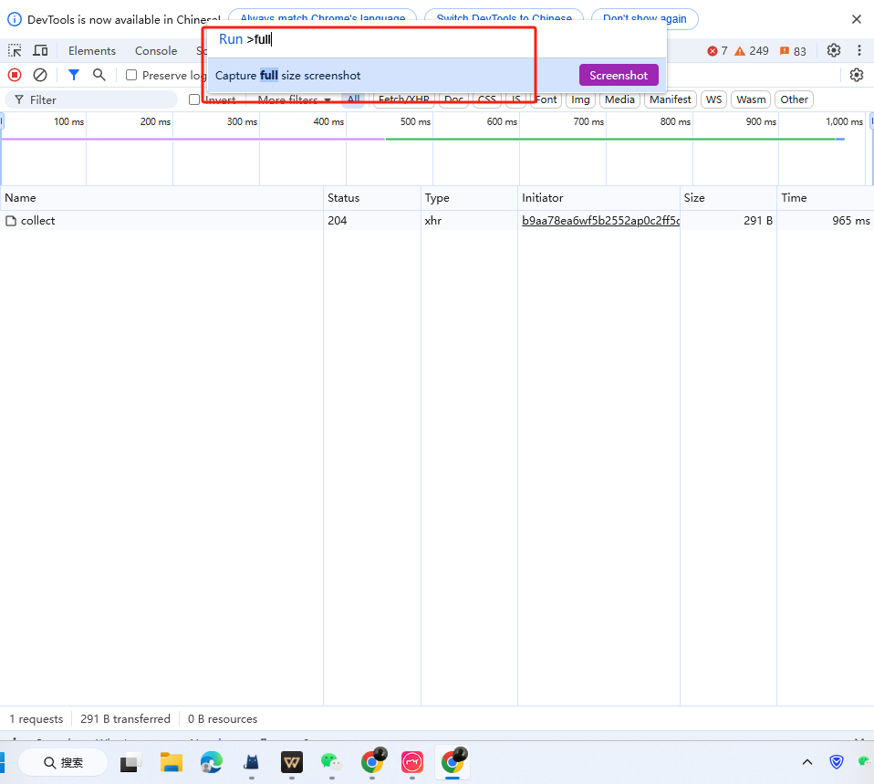Click into the Run command input
The image size is (874, 784).
tap(437, 39)
